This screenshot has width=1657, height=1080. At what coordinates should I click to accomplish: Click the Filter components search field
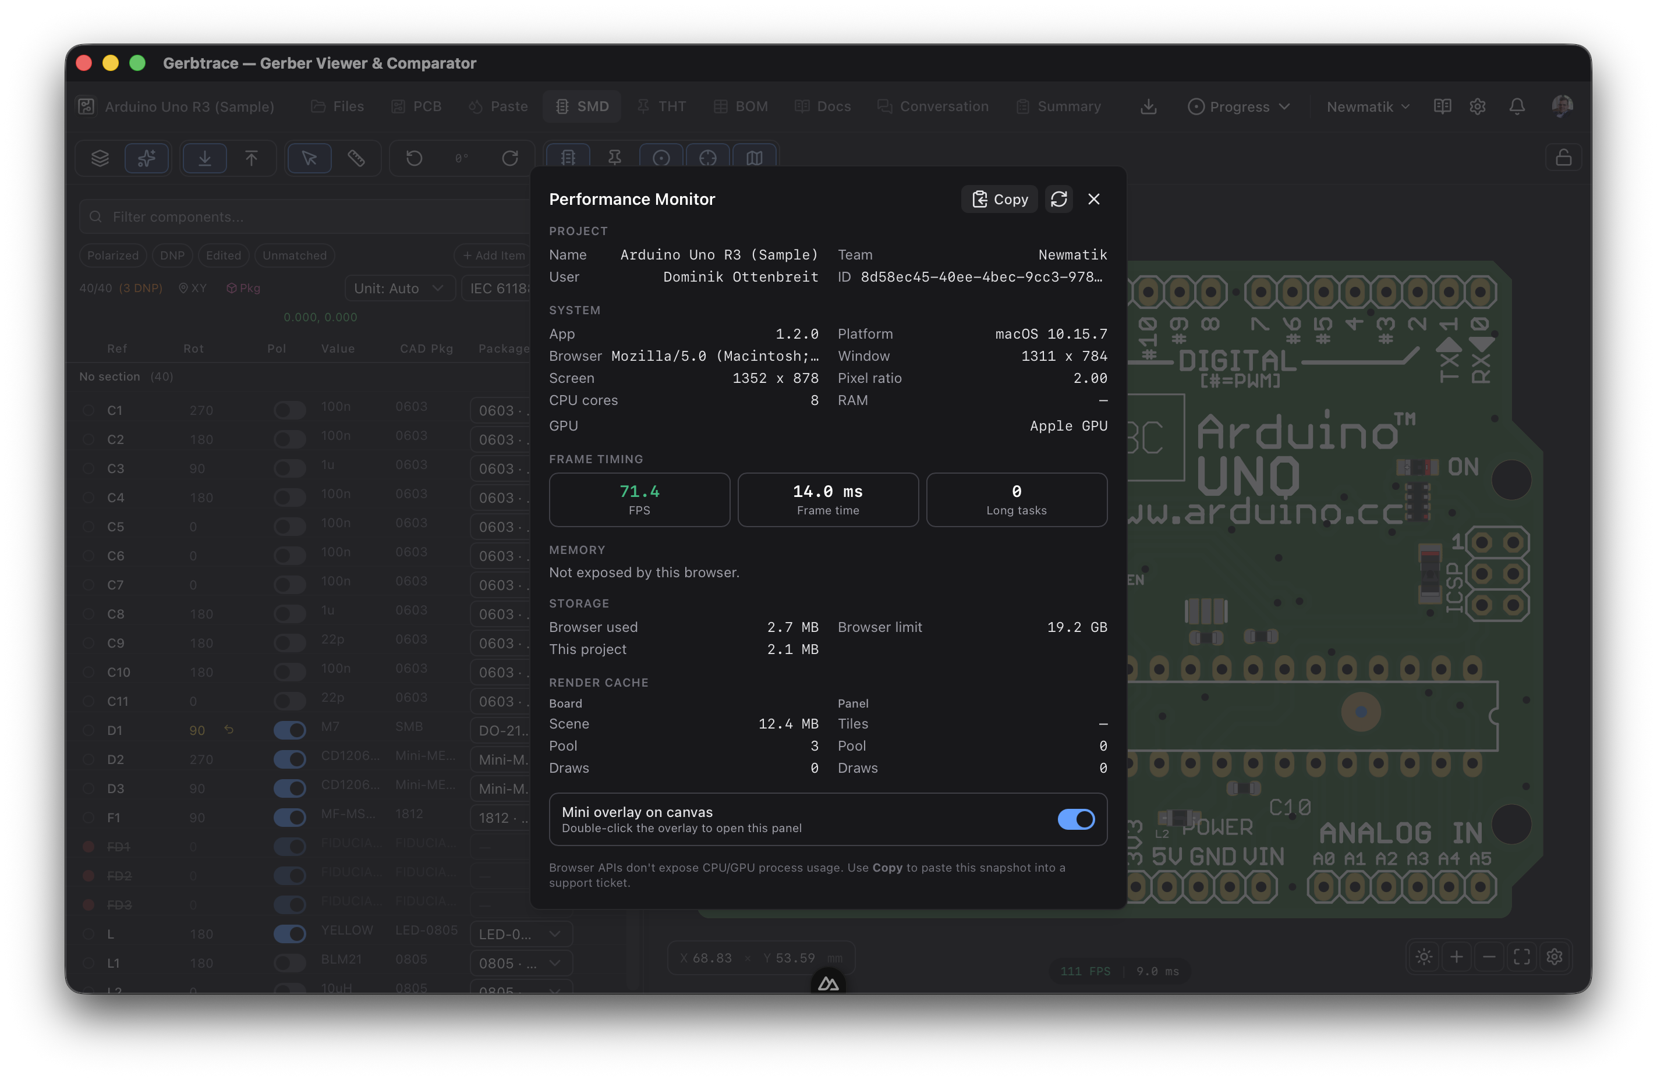(x=305, y=217)
